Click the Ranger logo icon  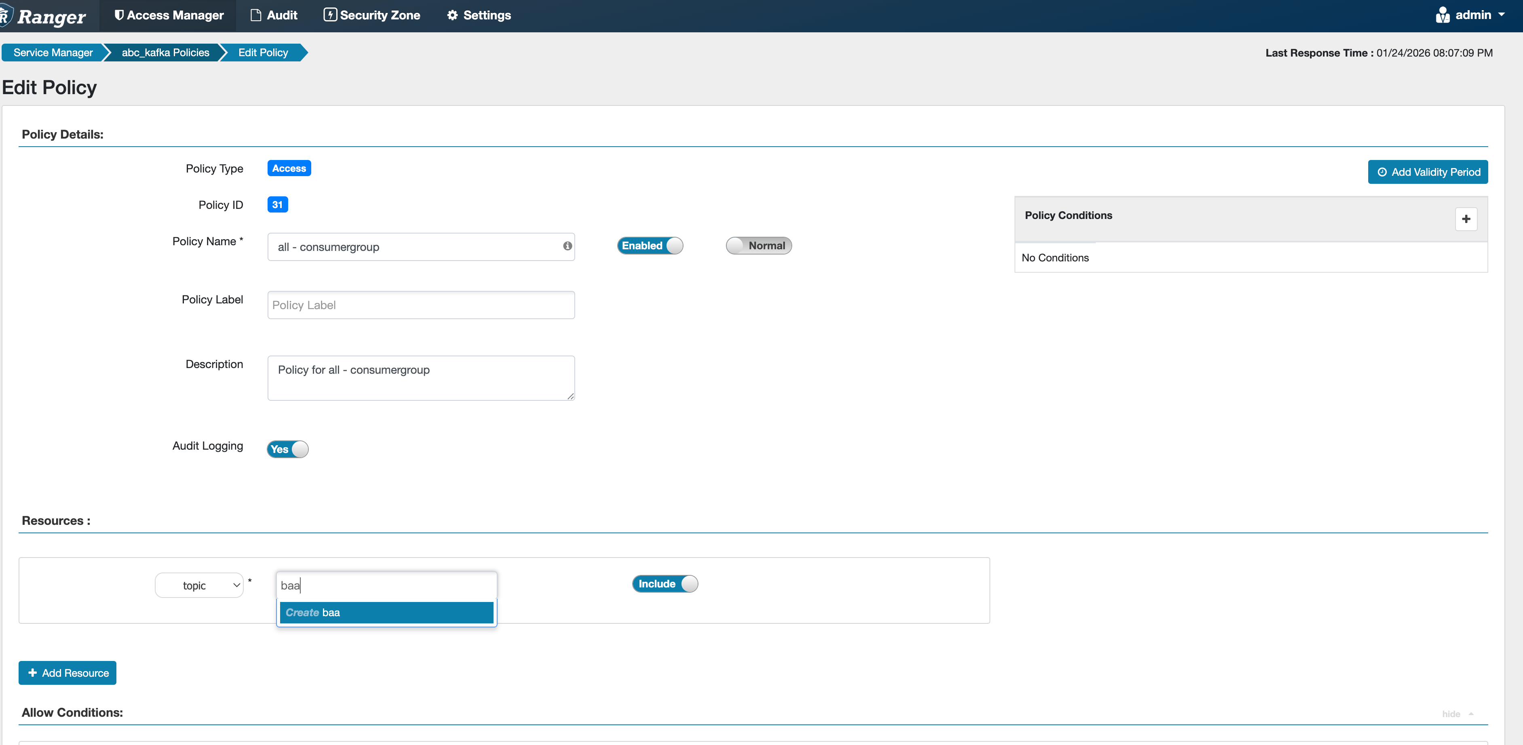click(6, 15)
